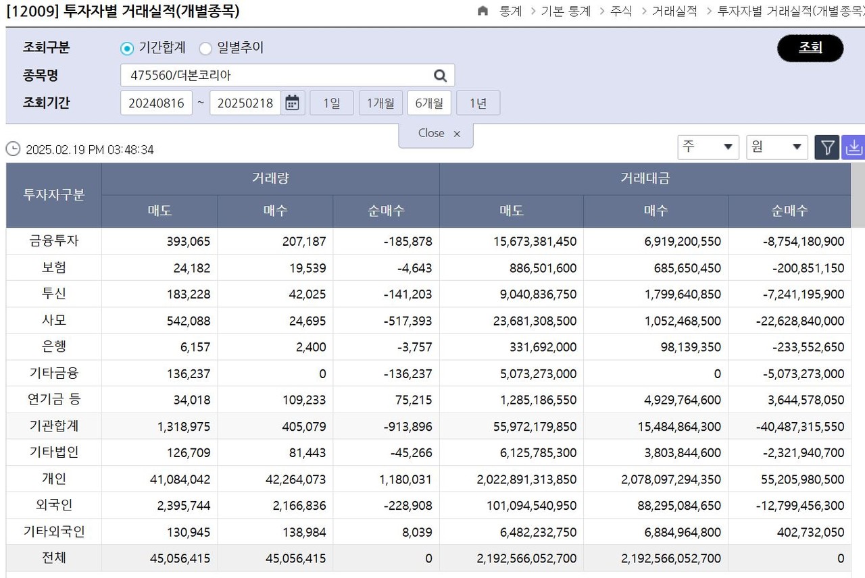Click the 보험 row label
The height and width of the screenshot is (578, 865).
[x=54, y=267]
